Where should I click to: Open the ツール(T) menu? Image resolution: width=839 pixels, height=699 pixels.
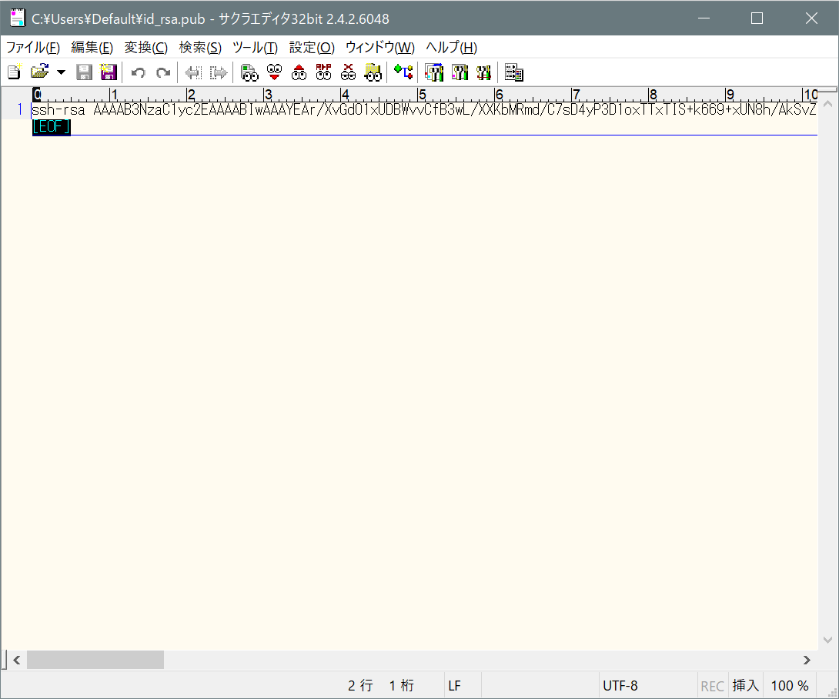[256, 48]
